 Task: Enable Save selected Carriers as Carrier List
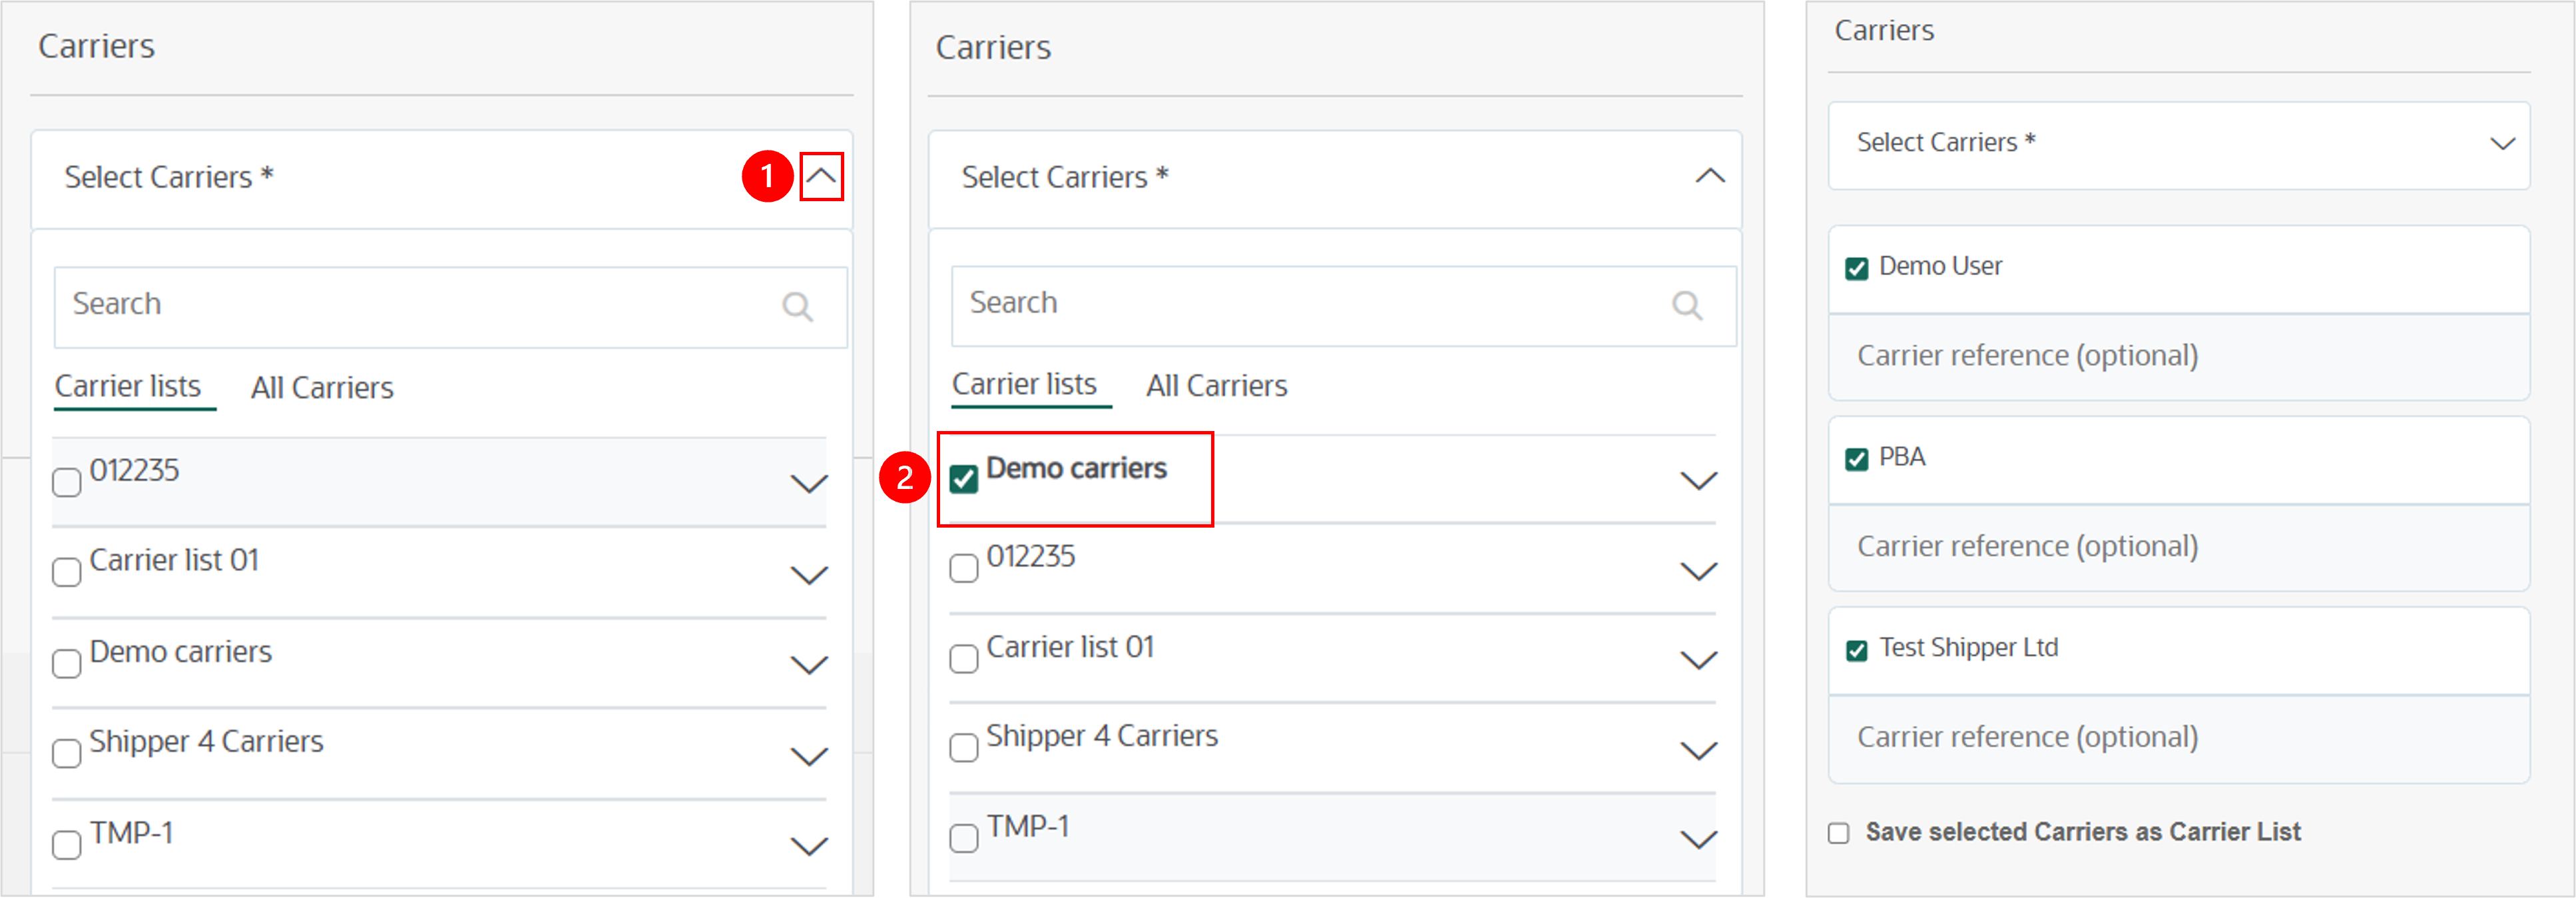coord(1838,833)
